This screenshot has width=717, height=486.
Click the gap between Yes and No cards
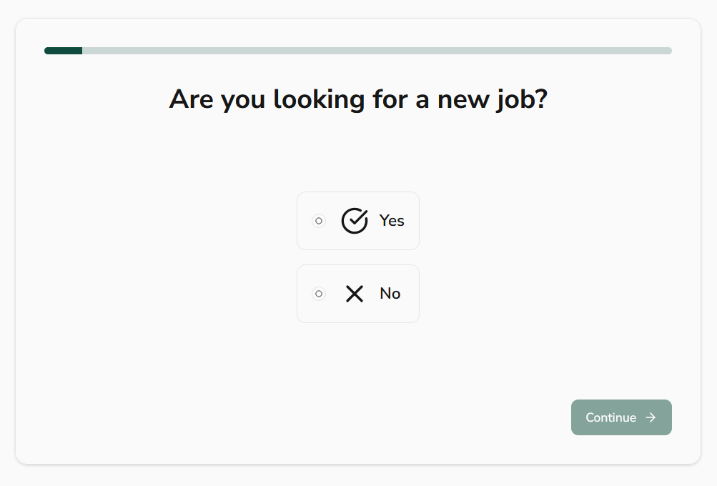pos(358,257)
